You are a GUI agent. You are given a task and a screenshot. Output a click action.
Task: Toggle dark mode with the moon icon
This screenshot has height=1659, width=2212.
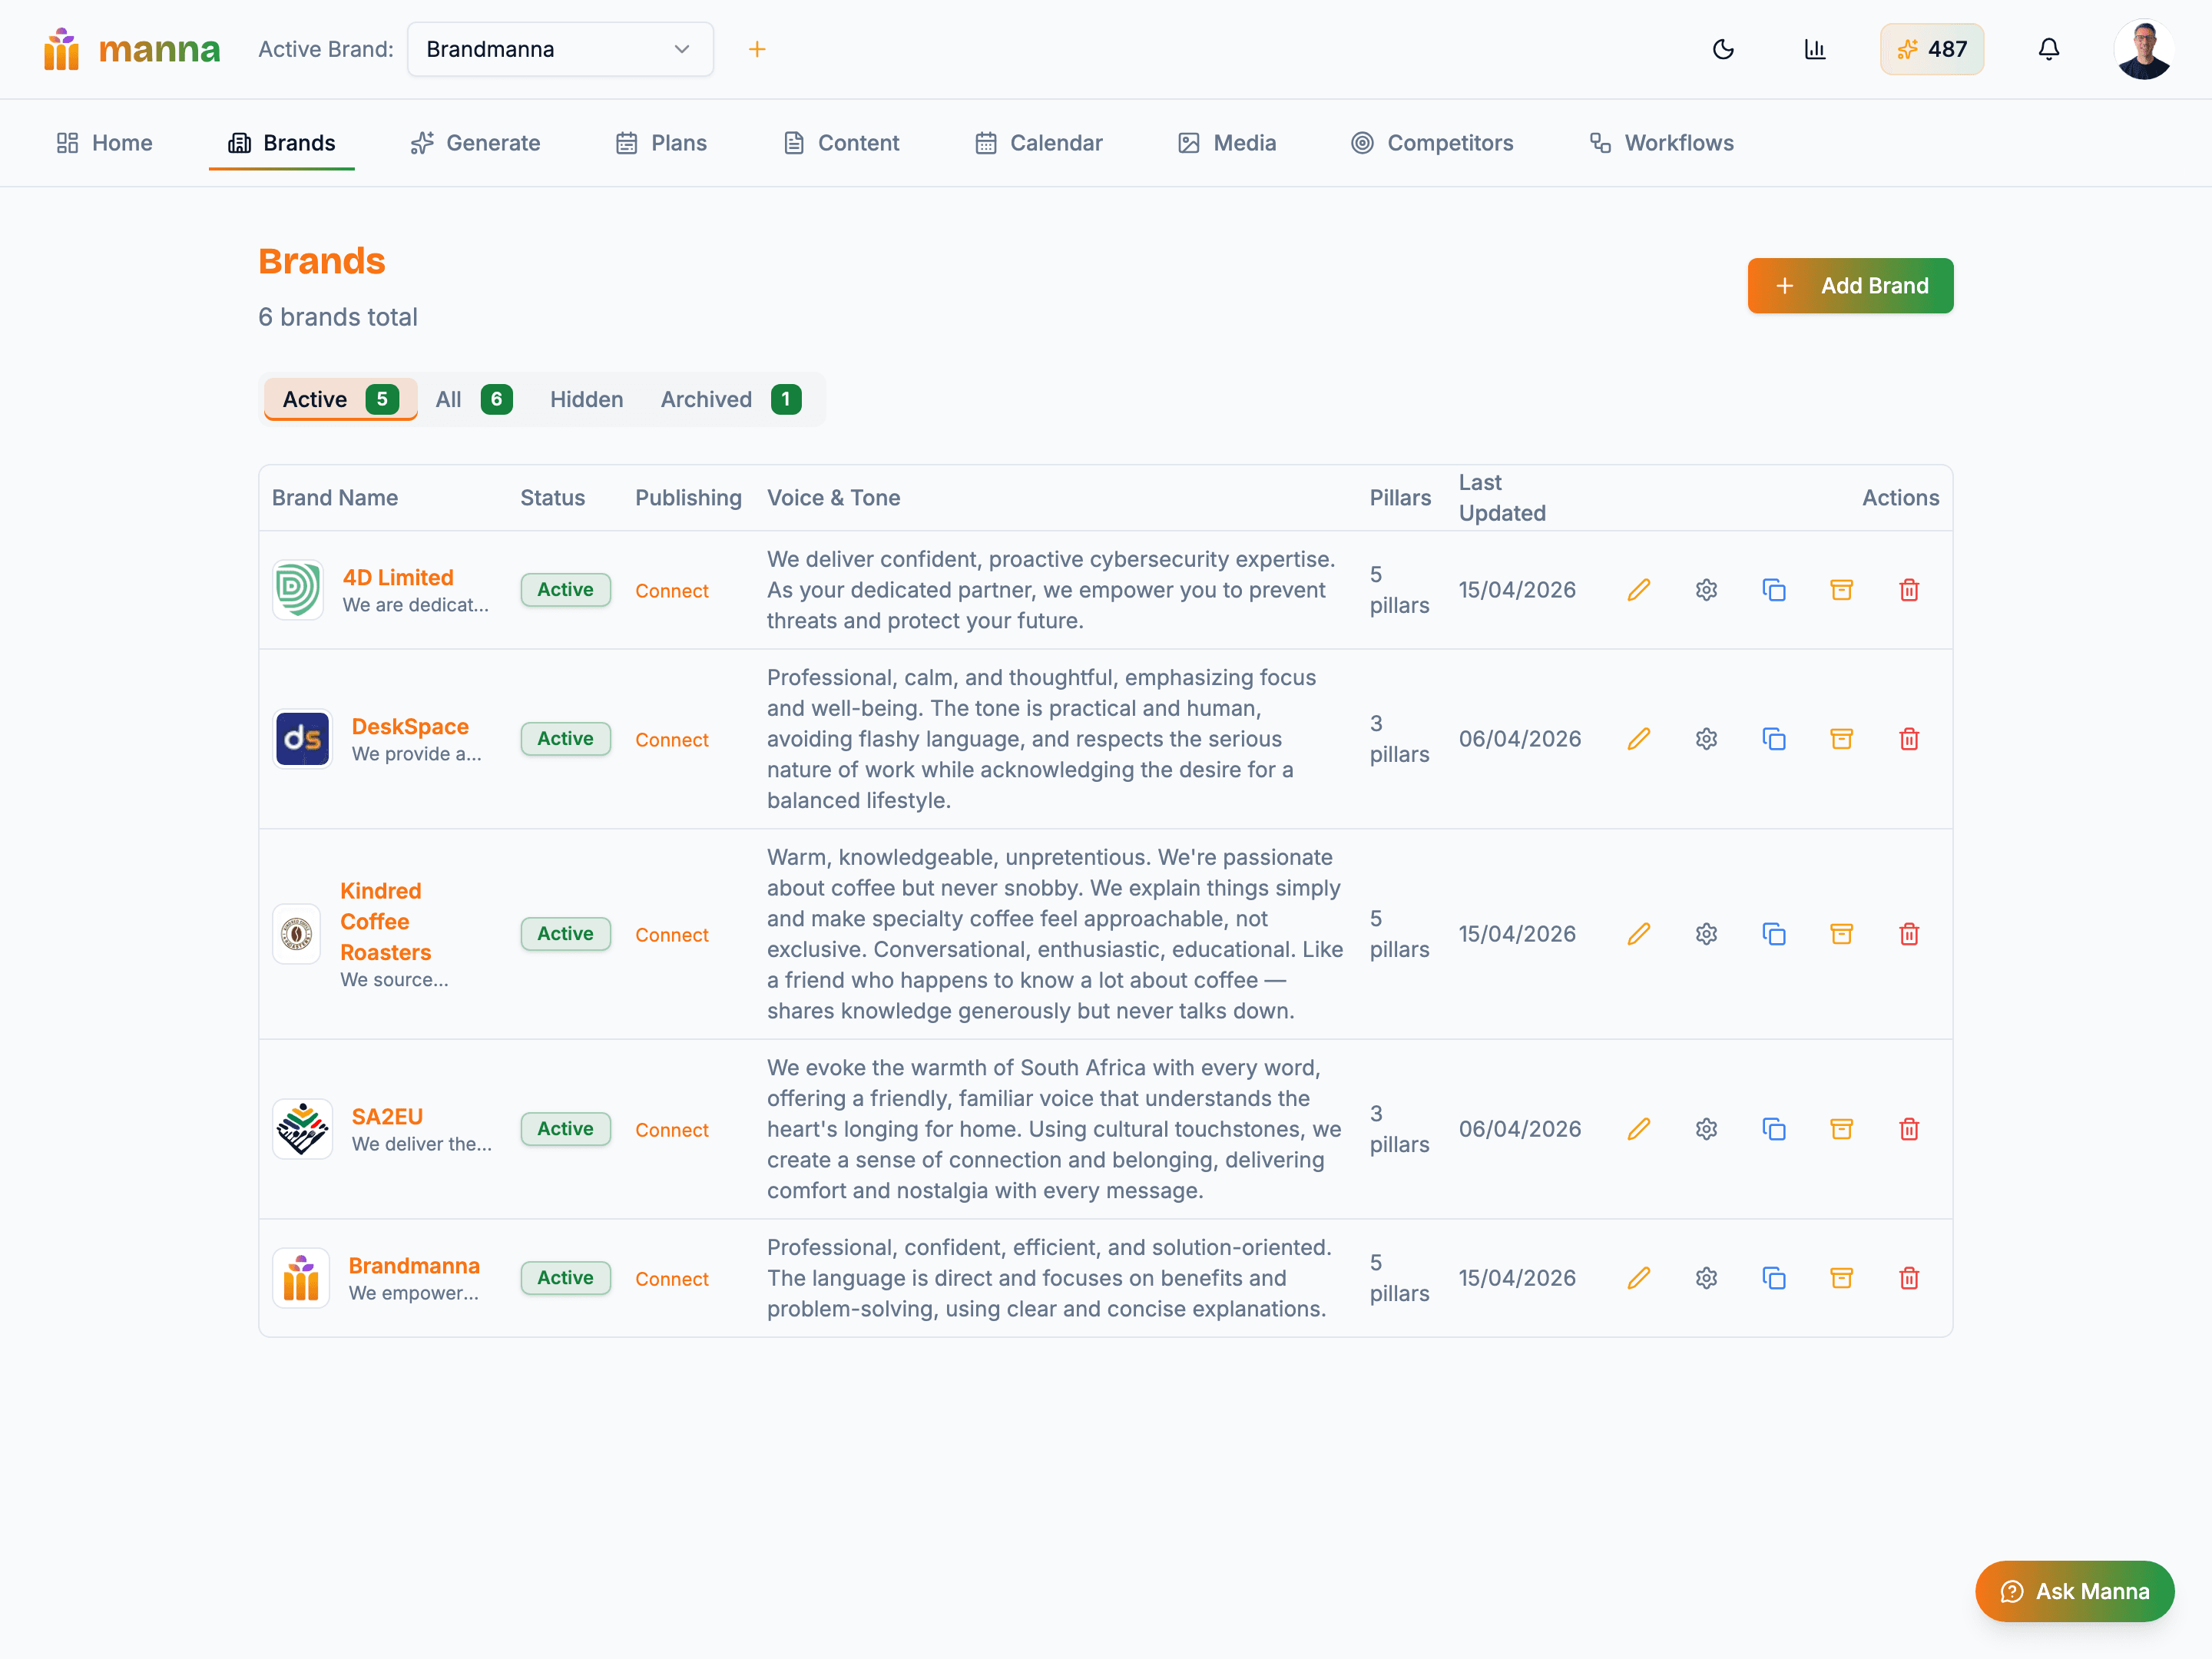1723,49
